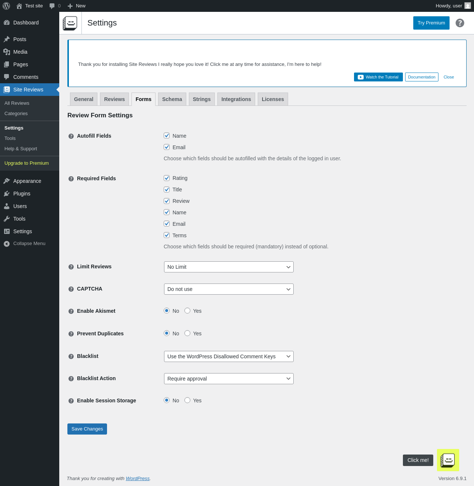Open the CAPTCHA dropdown

coord(229,289)
